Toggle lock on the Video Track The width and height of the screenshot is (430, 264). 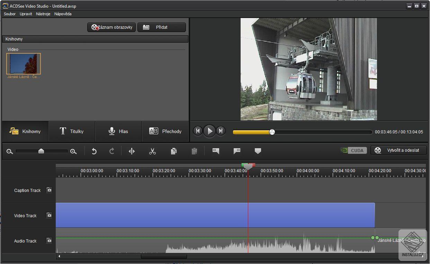tap(49, 215)
